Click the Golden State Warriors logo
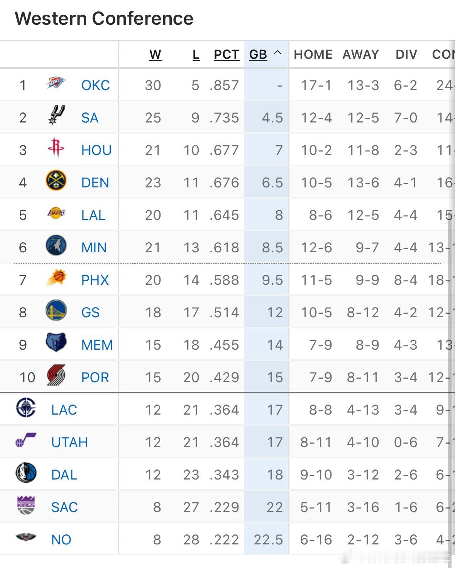 click(x=56, y=310)
